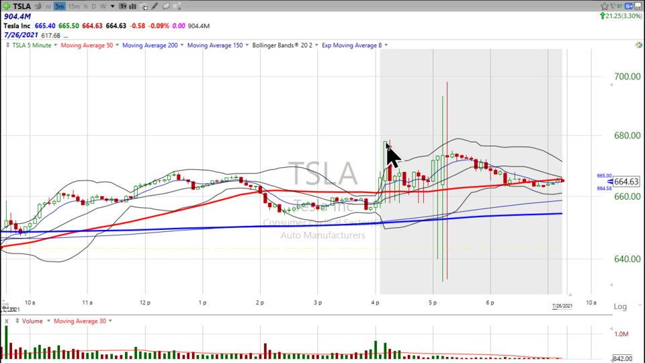Click the TSLA symbol field
645x363 pixels.
(21, 6)
